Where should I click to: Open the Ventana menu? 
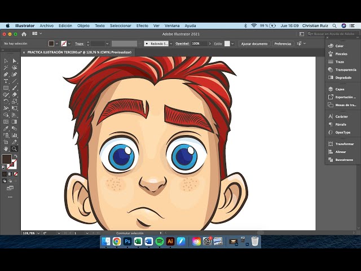[x=172, y=25]
